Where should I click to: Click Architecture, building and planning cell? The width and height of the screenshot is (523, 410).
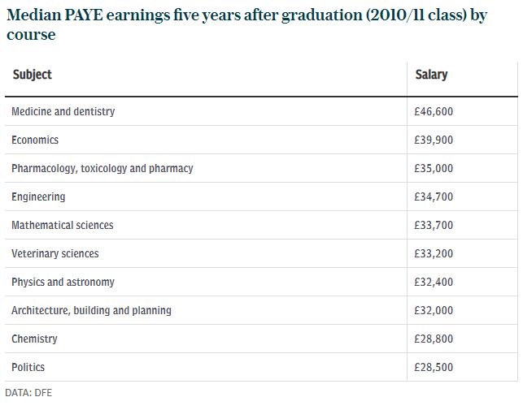91,310
